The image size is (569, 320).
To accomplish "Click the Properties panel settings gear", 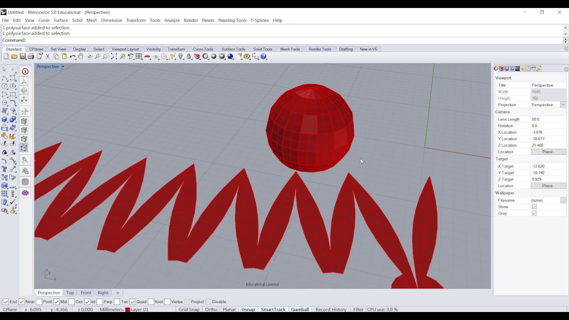I will [566, 69].
